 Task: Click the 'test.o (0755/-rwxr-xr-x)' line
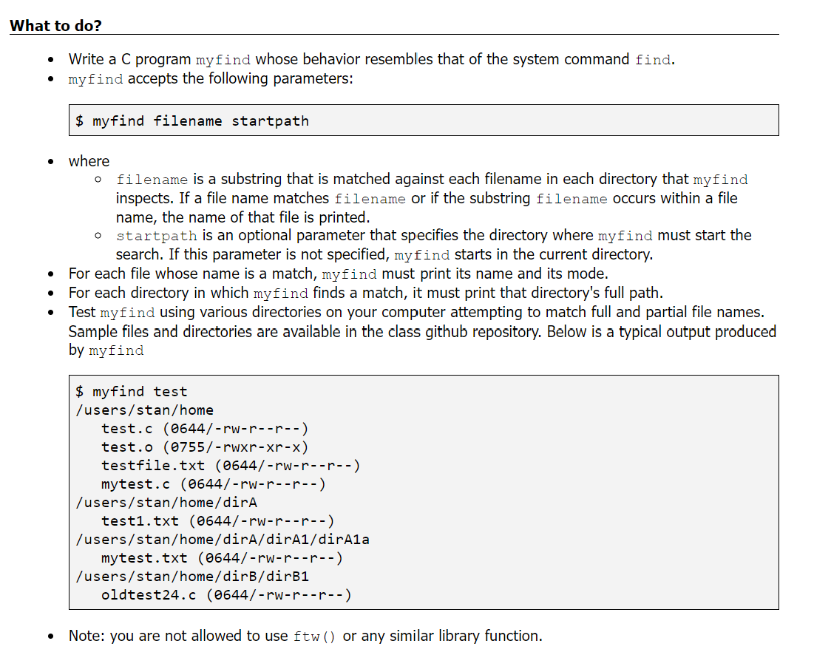click(x=205, y=447)
